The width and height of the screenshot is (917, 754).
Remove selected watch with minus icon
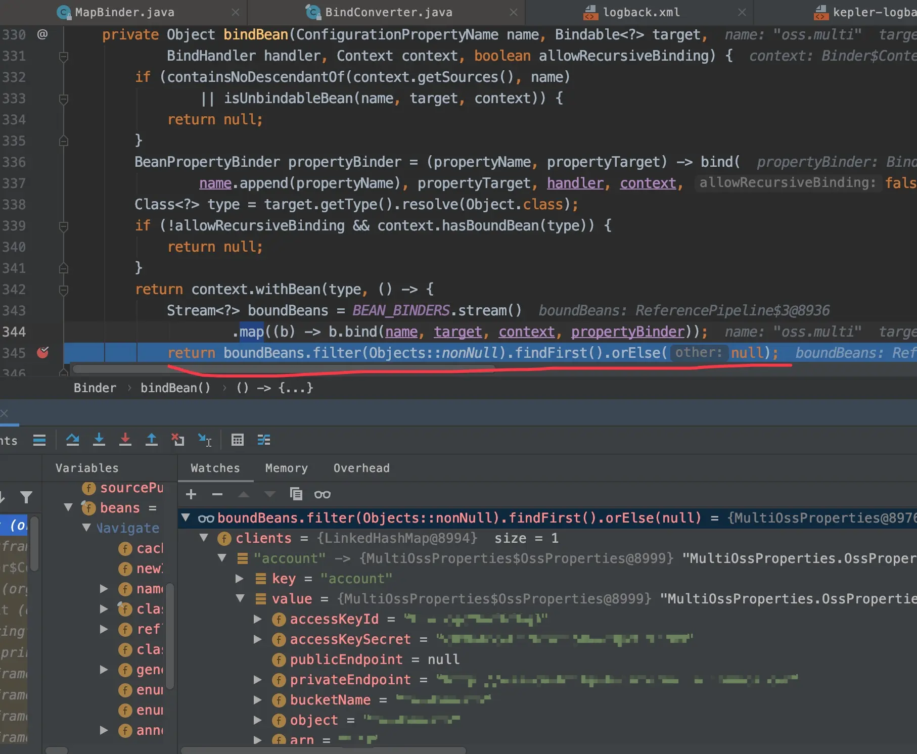(217, 494)
